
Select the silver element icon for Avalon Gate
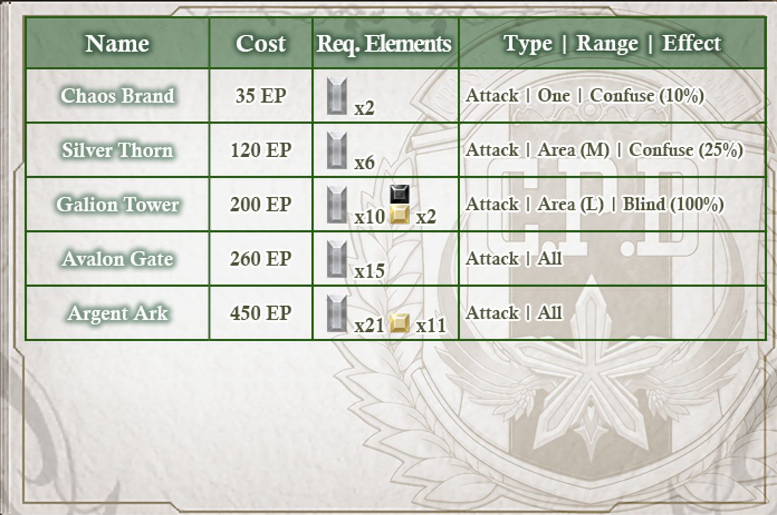337,259
